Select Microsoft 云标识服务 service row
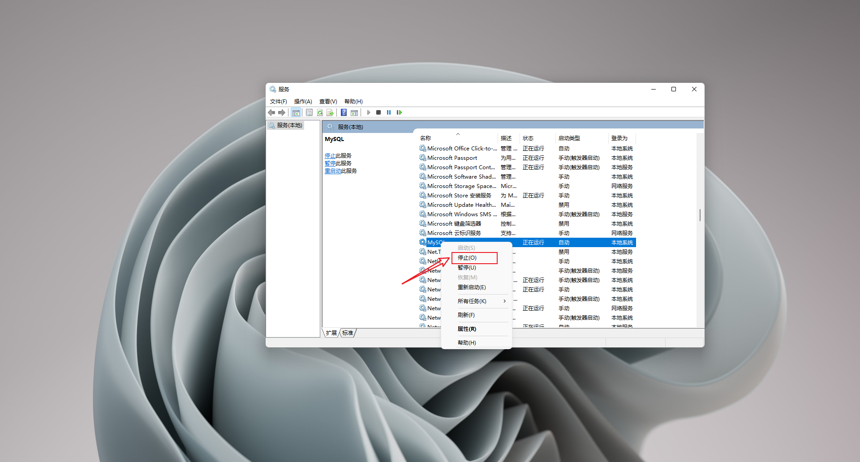Screen dimensions: 860x462 point(527,233)
